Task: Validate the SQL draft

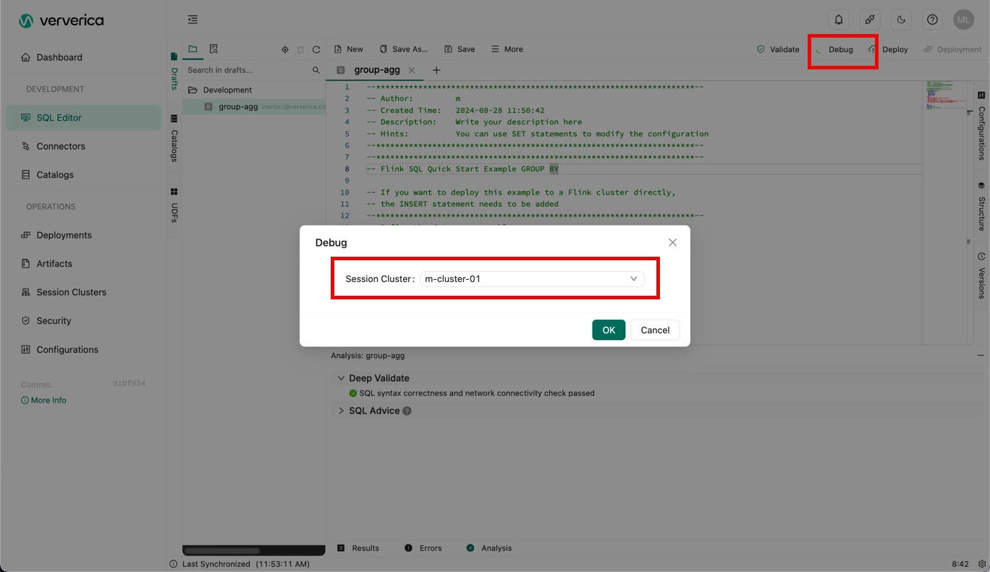Action: tap(778, 49)
